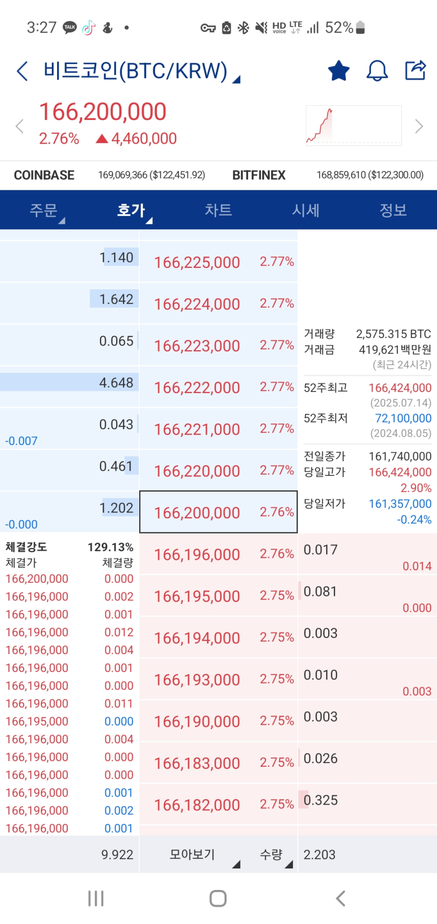Viewport: 437px width, 924px height.
Task: Switch to the 주문 tab
Action: [44, 211]
